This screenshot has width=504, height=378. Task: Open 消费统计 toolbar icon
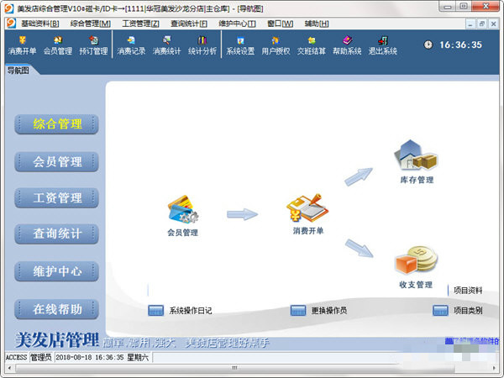click(166, 45)
